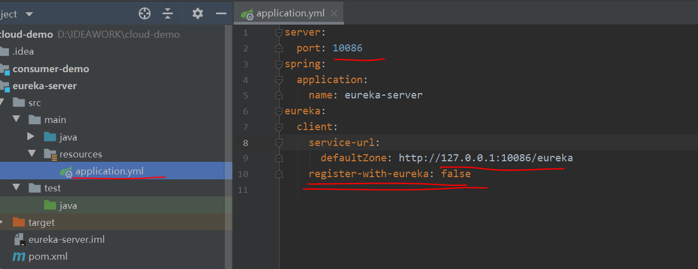Click the false value on line 10
The height and width of the screenshot is (269, 698).
tap(456, 174)
